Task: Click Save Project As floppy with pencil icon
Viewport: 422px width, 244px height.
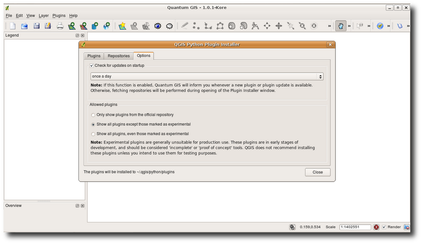Action: (48, 26)
